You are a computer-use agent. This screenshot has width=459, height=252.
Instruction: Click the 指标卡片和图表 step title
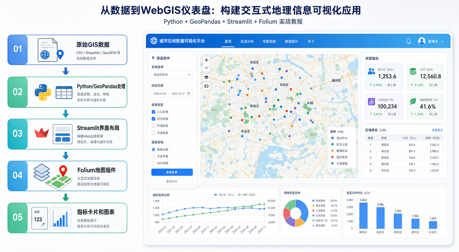tap(96, 212)
